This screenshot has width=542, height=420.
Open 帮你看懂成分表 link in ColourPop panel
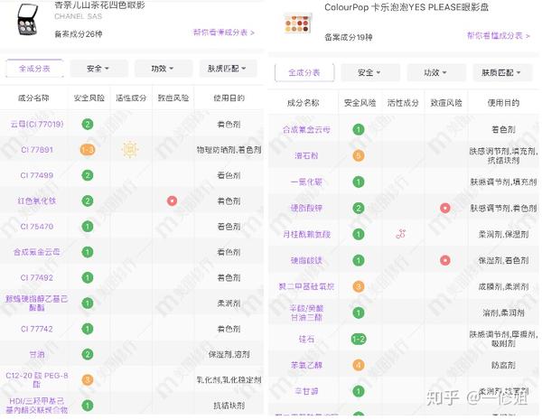click(x=499, y=35)
